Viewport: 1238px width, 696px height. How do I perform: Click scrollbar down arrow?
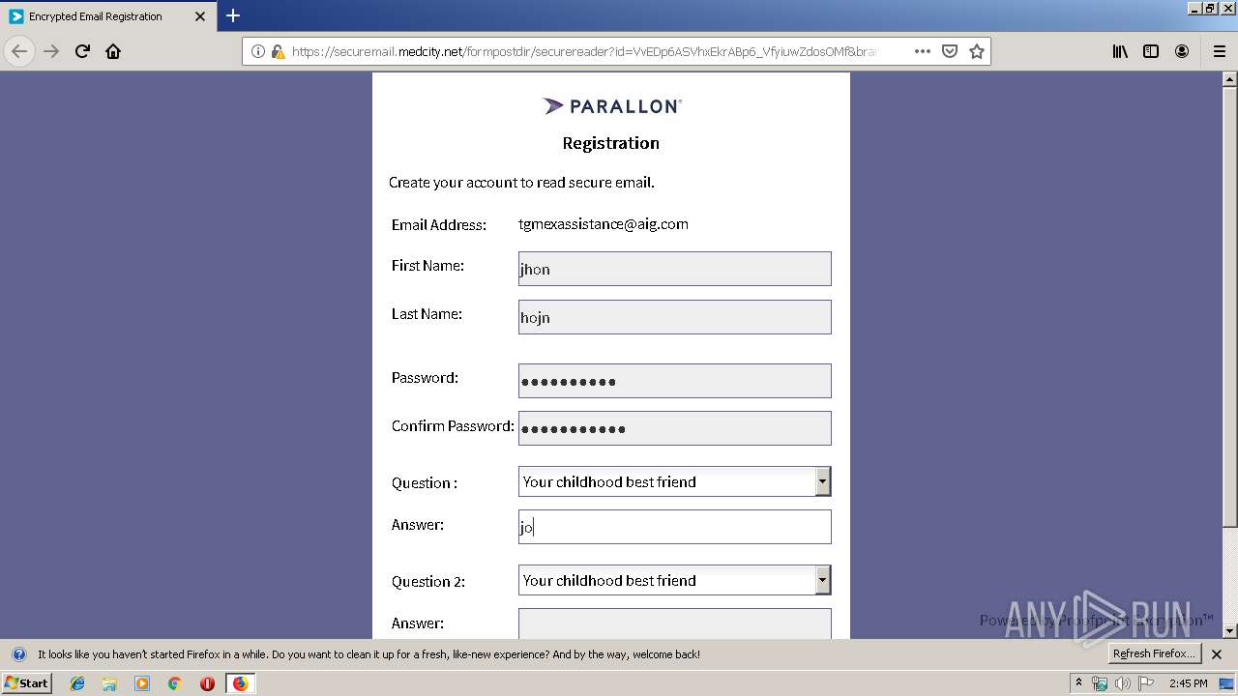click(x=1230, y=631)
